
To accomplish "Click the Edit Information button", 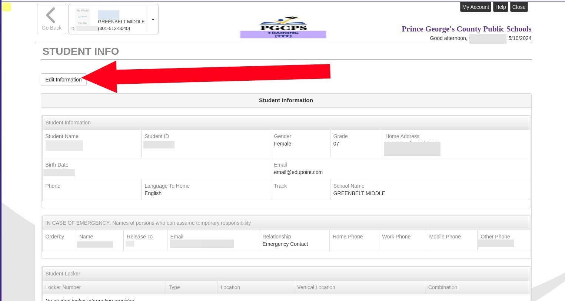I will point(63,80).
